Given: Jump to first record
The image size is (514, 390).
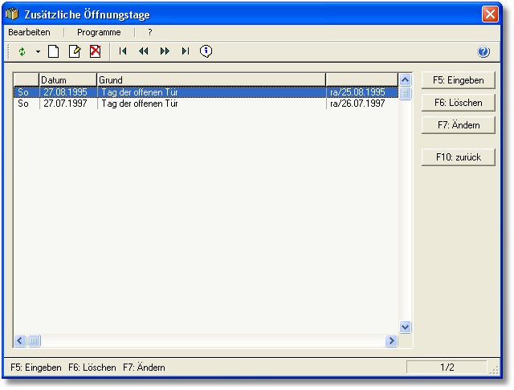Looking at the screenshot, I should tap(123, 51).
